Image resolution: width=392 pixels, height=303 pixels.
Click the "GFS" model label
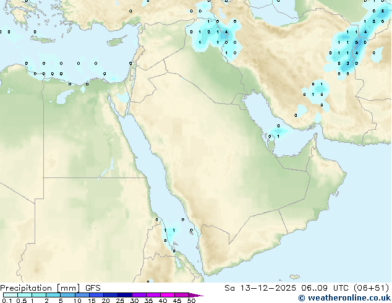click(x=93, y=288)
